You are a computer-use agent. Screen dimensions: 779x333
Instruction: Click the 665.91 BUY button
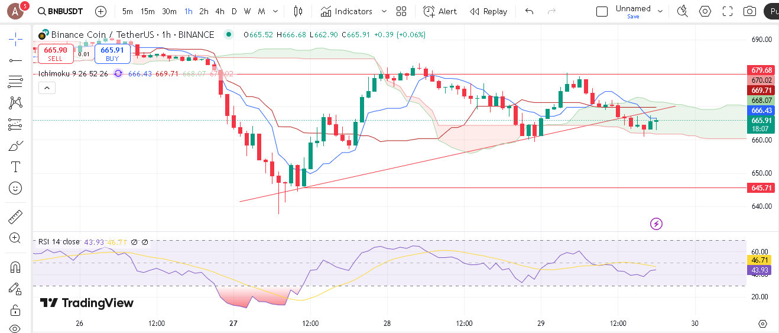[x=112, y=54]
